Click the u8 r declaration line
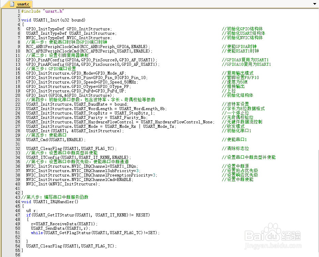Image resolution: width=319 pixels, height=257 pixels. point(32,211)
